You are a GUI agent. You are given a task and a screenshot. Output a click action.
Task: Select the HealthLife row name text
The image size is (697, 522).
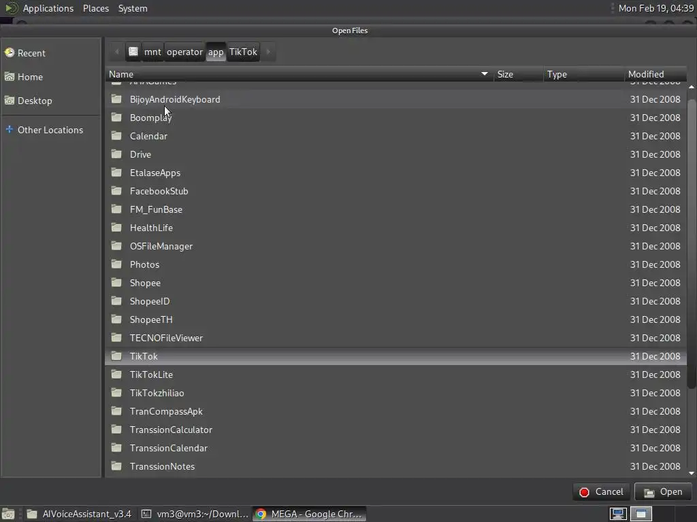click(151, 228)
